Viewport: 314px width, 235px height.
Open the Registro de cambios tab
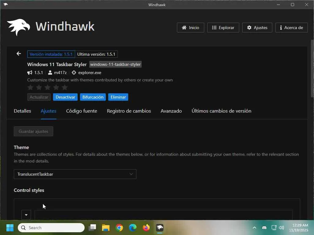click(129, 111)
